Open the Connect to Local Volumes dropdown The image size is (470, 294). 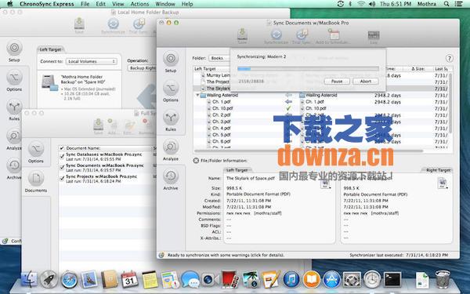pyautogui.click(x=92, y=61)
